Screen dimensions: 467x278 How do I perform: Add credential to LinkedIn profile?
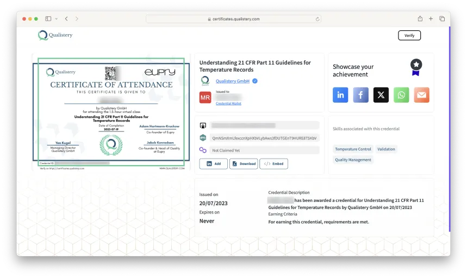tap(213, 163)
